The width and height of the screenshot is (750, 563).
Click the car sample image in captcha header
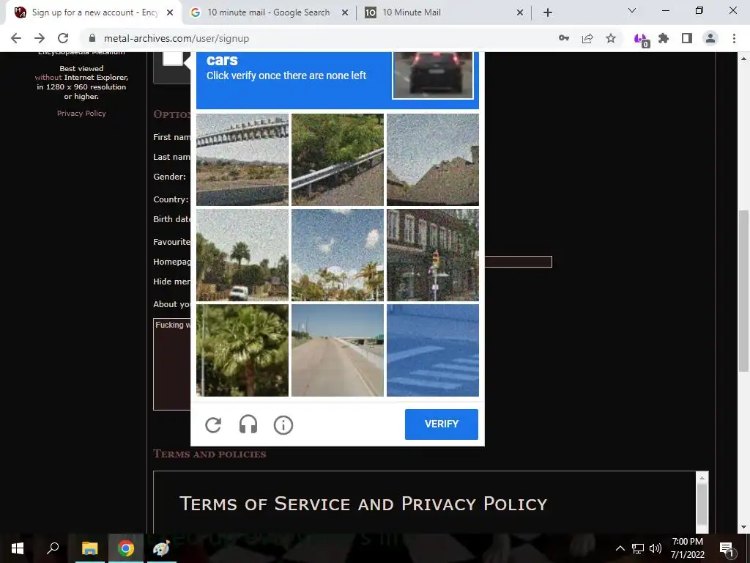pyautogui.click(x=433, y=76)
